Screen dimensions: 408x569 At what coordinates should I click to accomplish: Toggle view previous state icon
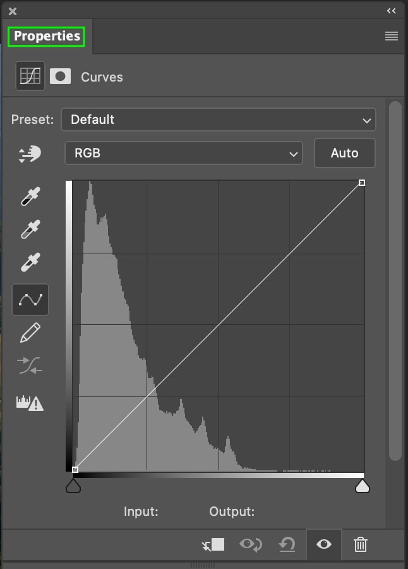coord(251,545)
